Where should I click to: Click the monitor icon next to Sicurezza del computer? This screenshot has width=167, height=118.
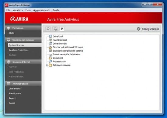9,40
